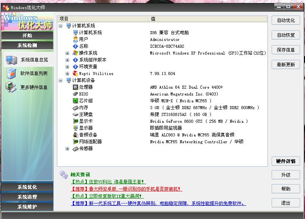
Task: Expand the 传感器 node
Action: tap(67, 149)
